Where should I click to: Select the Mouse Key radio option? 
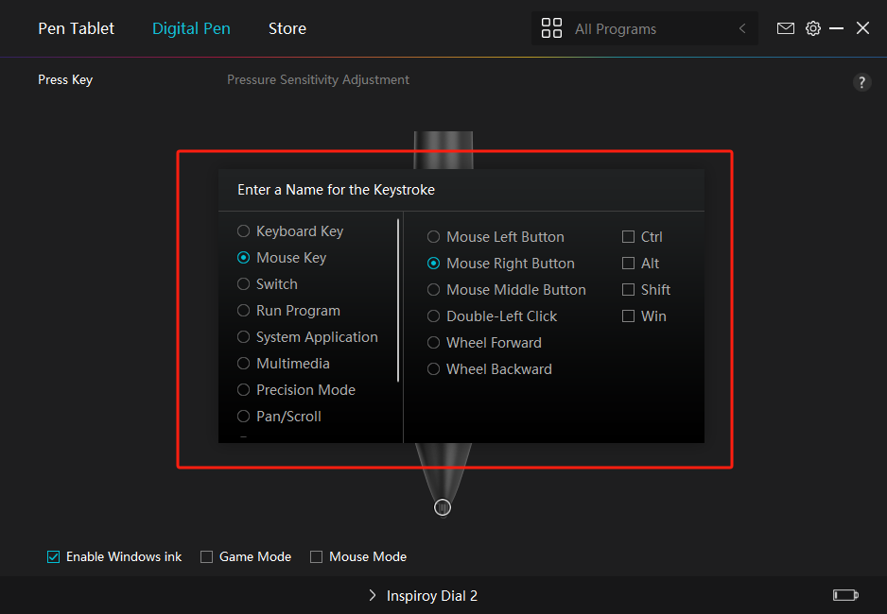coord(243,258)
